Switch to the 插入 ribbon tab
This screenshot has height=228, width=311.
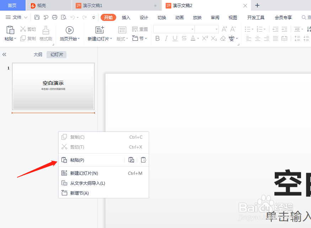126,17
